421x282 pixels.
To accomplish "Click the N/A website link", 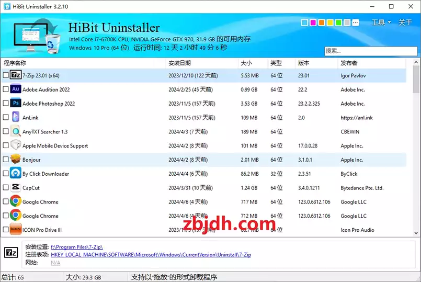I will pos(55,263).
